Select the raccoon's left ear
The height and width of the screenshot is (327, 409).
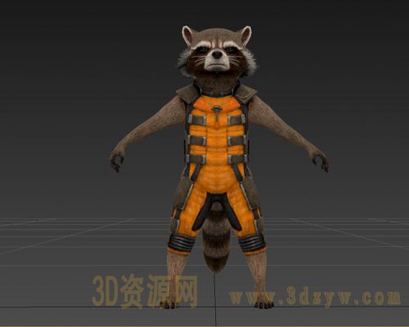tap(188, 35)
